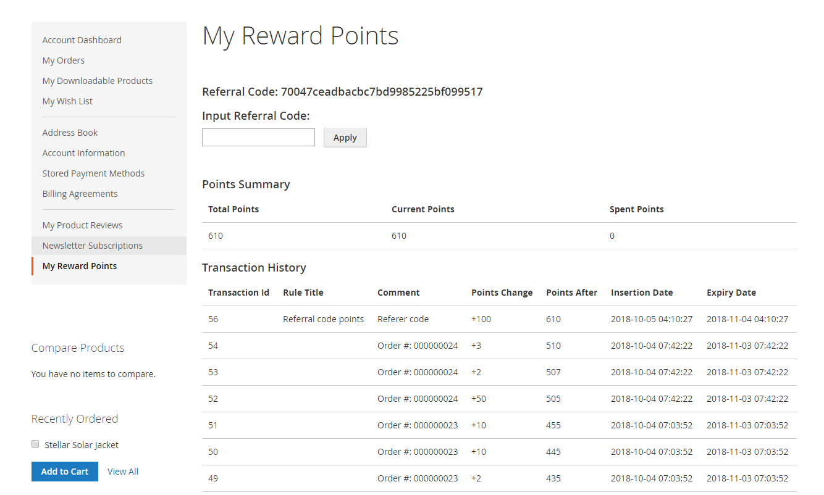
Task: Open Account Information page
Action: click(x=83, y=153)
